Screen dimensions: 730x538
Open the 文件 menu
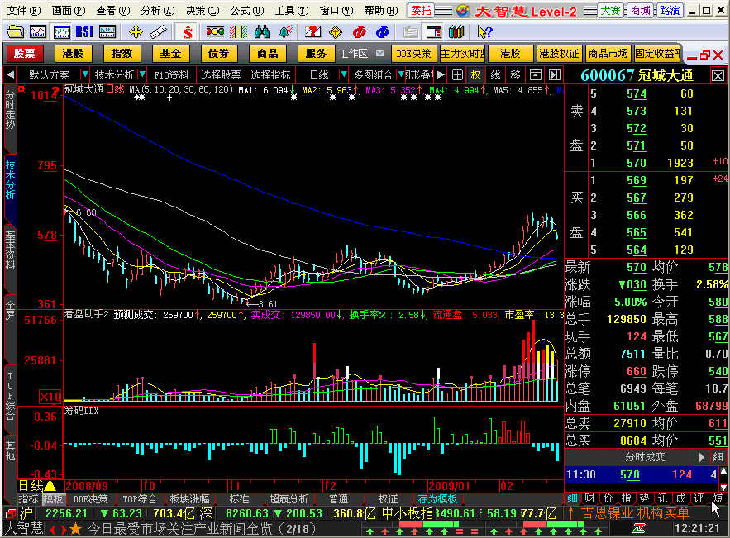[24, 10]
